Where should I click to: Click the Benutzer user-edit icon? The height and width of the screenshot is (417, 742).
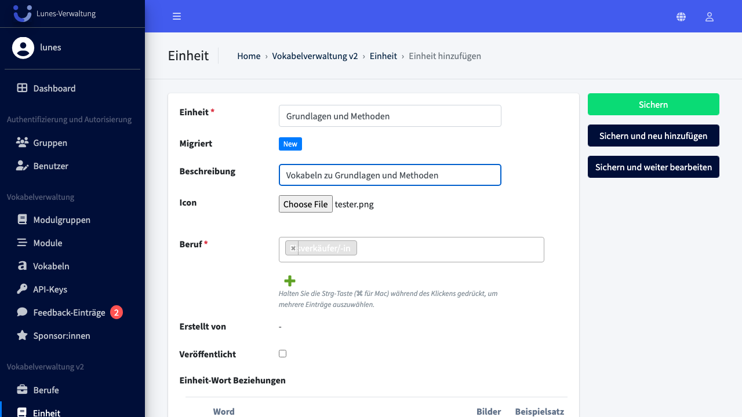tap(22, 166)
